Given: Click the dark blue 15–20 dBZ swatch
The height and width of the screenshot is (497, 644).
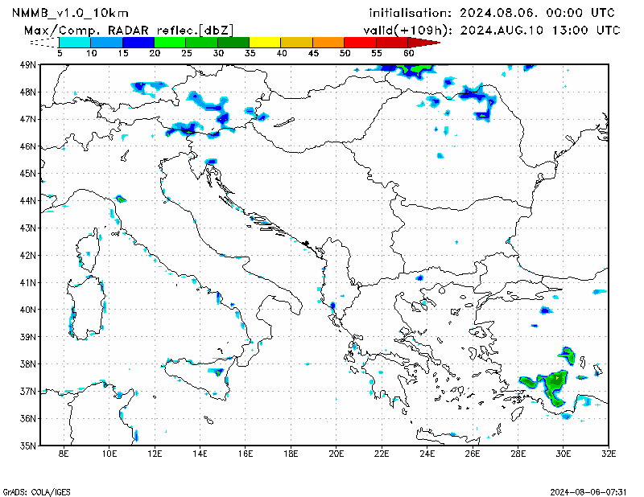Looking at the screenshot, I should [x=138, y=42].
